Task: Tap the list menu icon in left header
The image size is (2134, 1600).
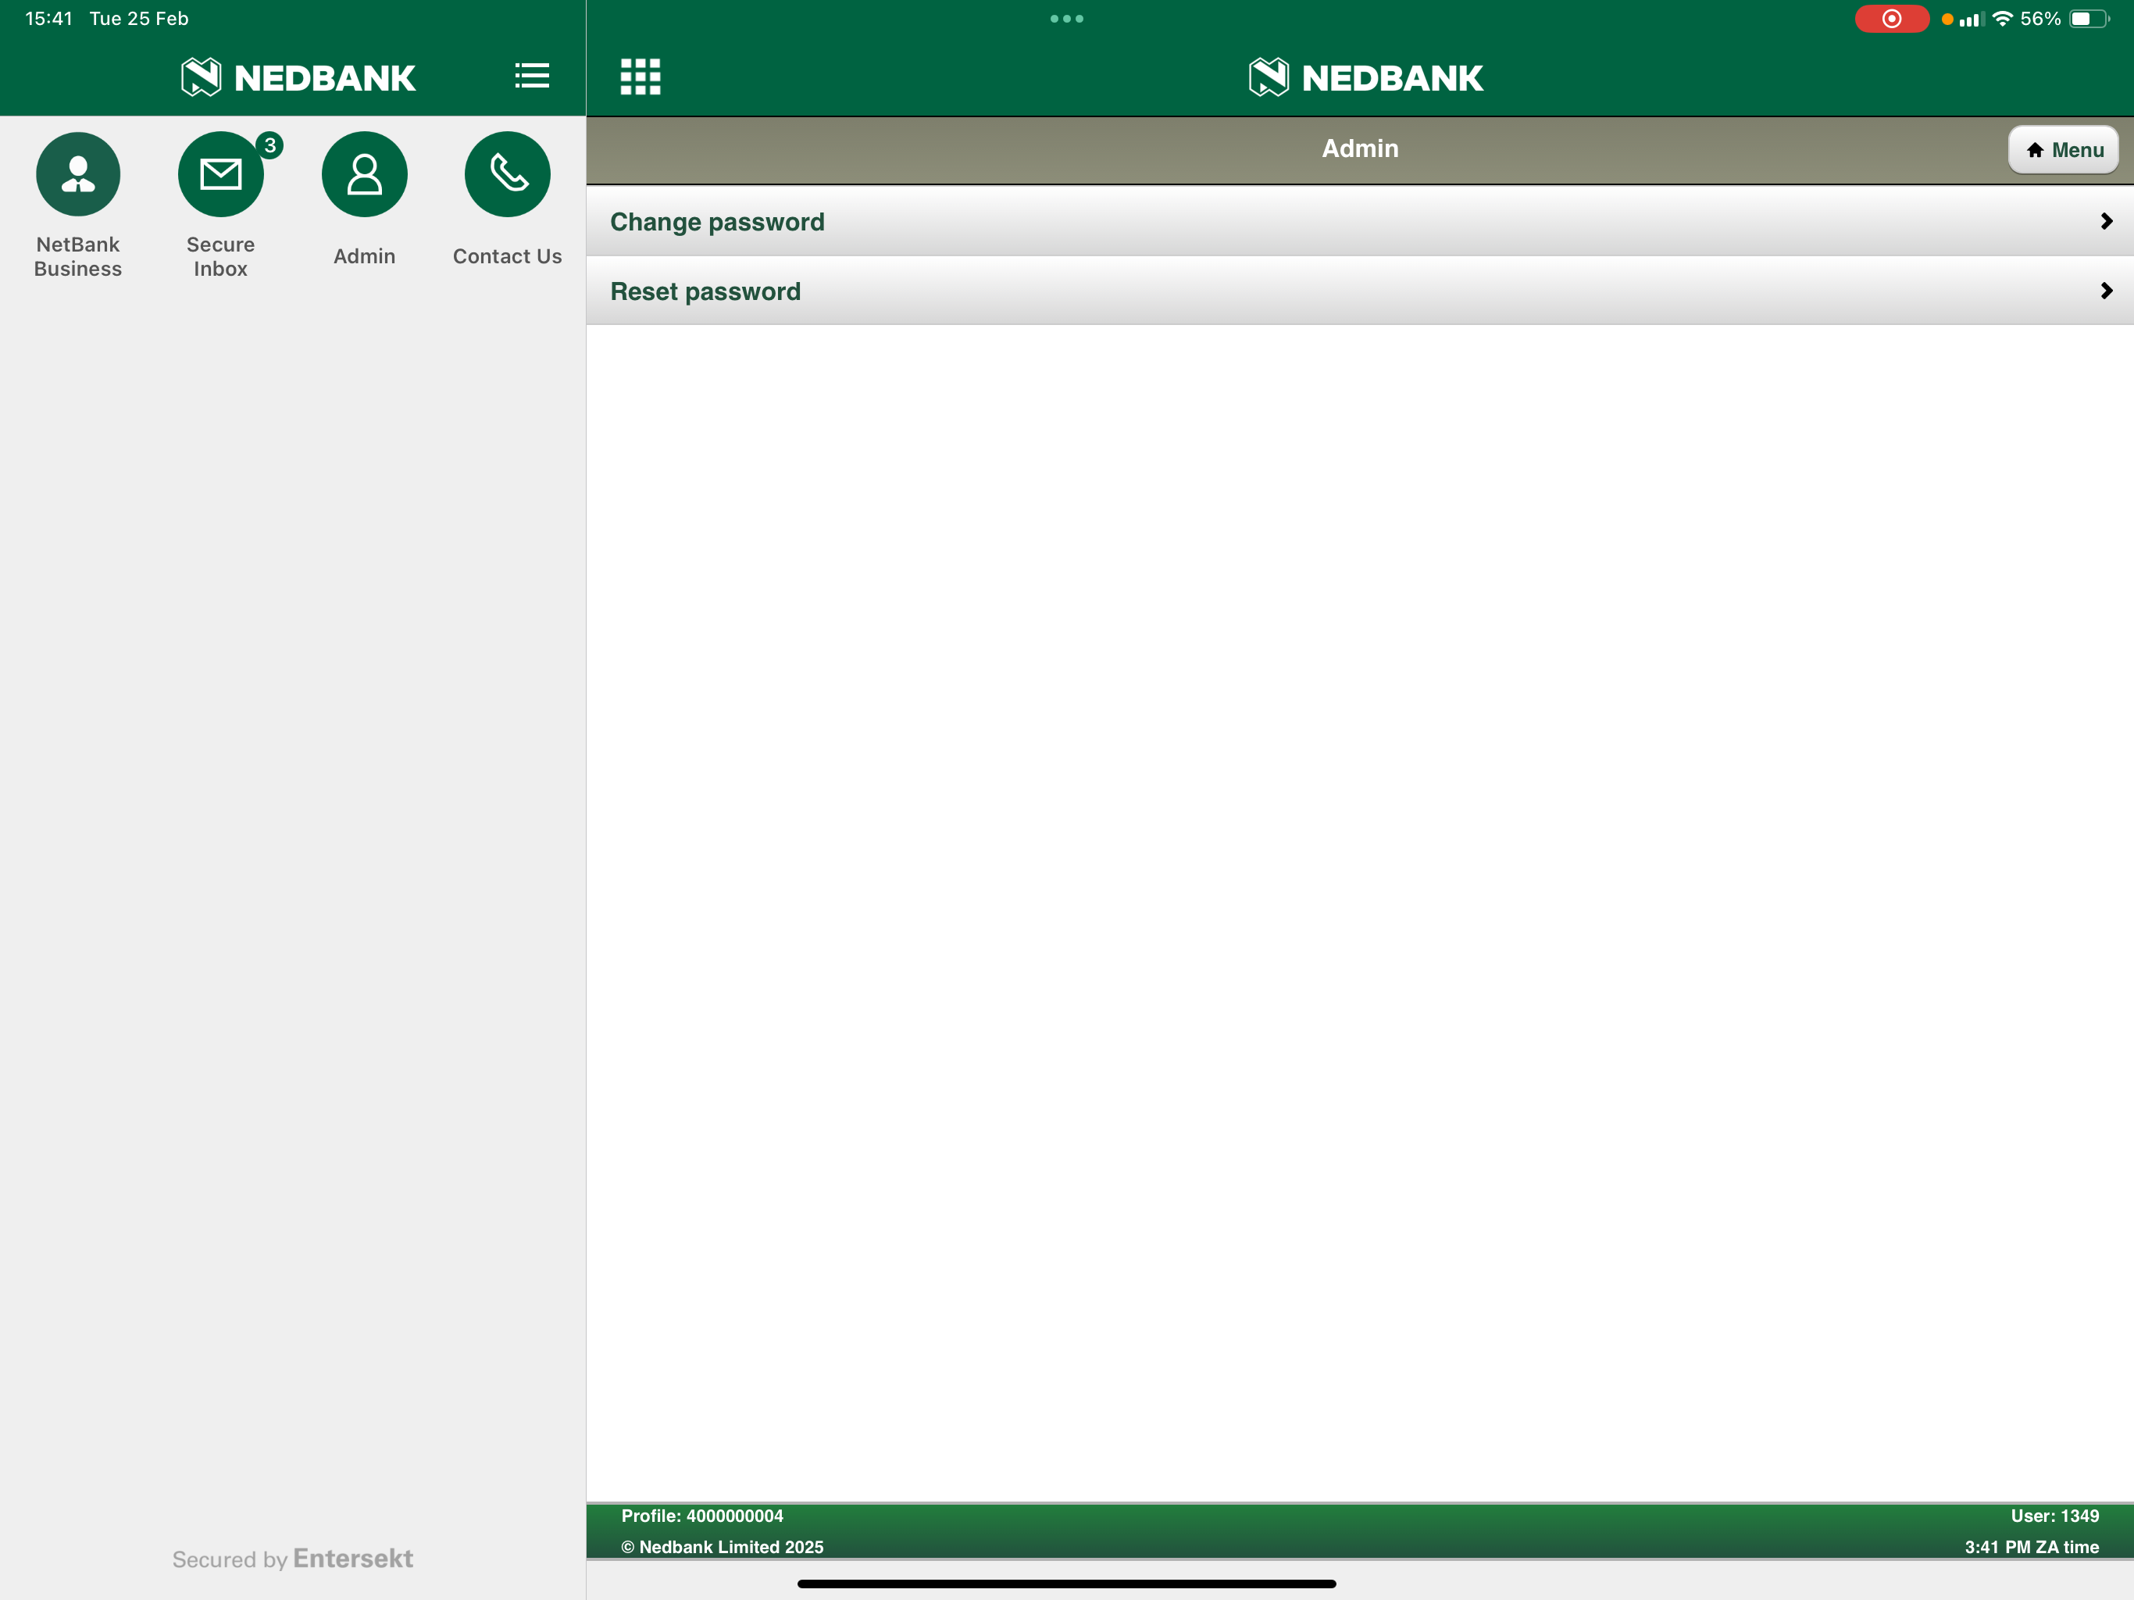Action: tap(532, 77)
